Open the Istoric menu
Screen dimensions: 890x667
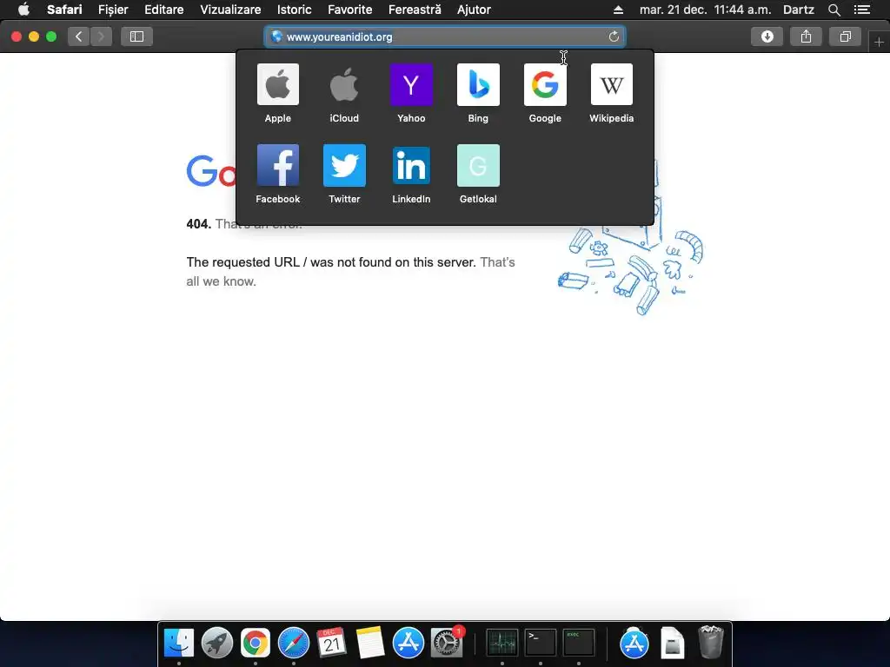click(294, 10)
